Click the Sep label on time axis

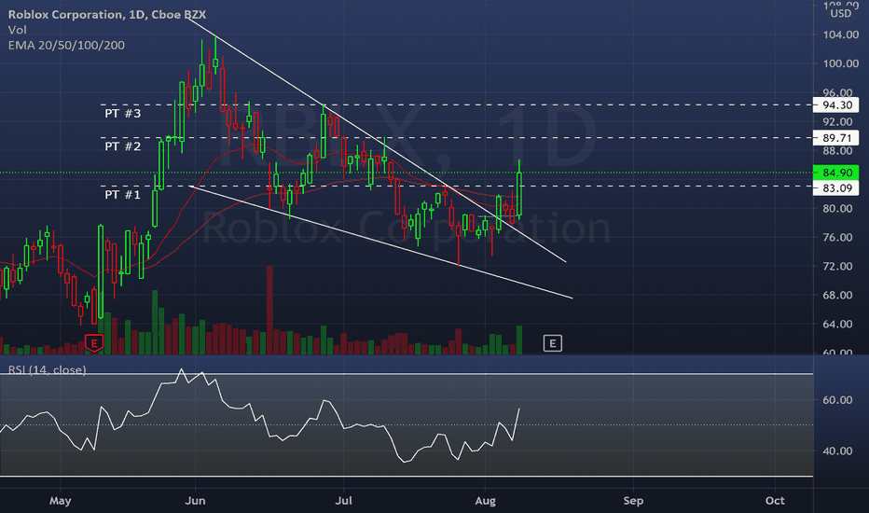633,501
